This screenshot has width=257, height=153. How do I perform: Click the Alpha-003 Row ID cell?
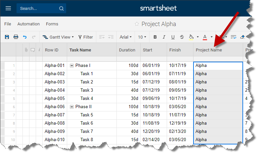(x=55, y=82)
